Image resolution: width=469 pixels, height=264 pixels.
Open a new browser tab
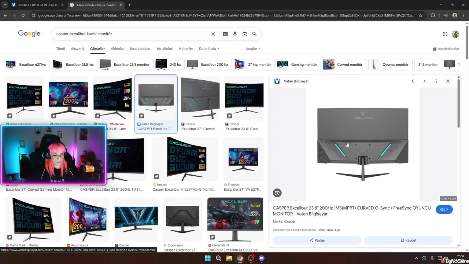coord(129,5)
